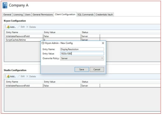The width and height of the screenshot is (162, 115).
Task: Go to the SQL Commands tab
Action: 86,15
